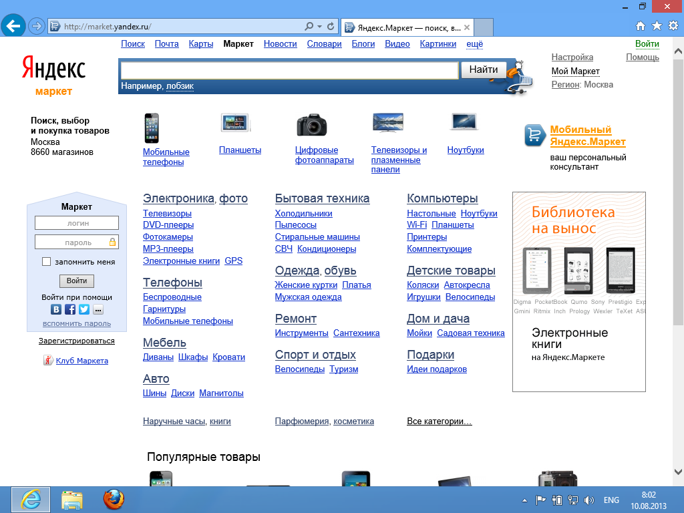Show hidden tray icons arrow
684x513 pixels.
524,500
